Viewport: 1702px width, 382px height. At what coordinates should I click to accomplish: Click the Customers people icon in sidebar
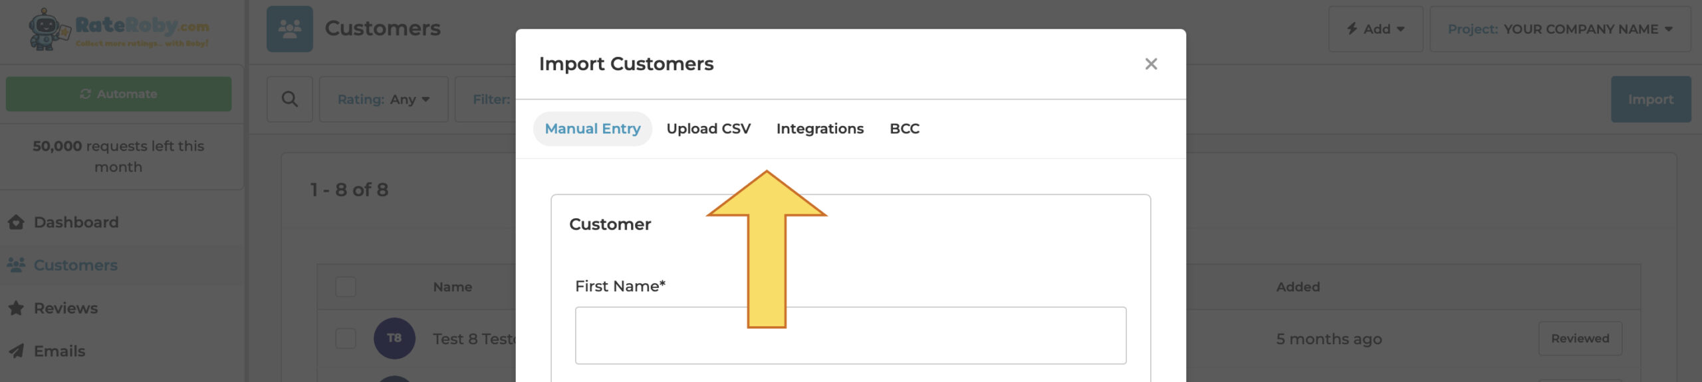click(x=17, y=265)
